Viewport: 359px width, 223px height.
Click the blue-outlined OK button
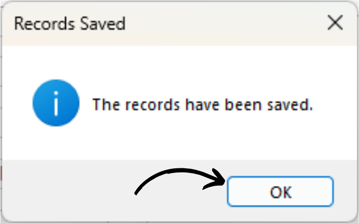(x=280, y=191)
